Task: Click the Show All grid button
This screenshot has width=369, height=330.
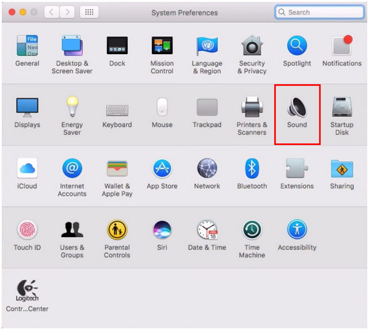Action: pyautogui.click(x=89, y=12)
